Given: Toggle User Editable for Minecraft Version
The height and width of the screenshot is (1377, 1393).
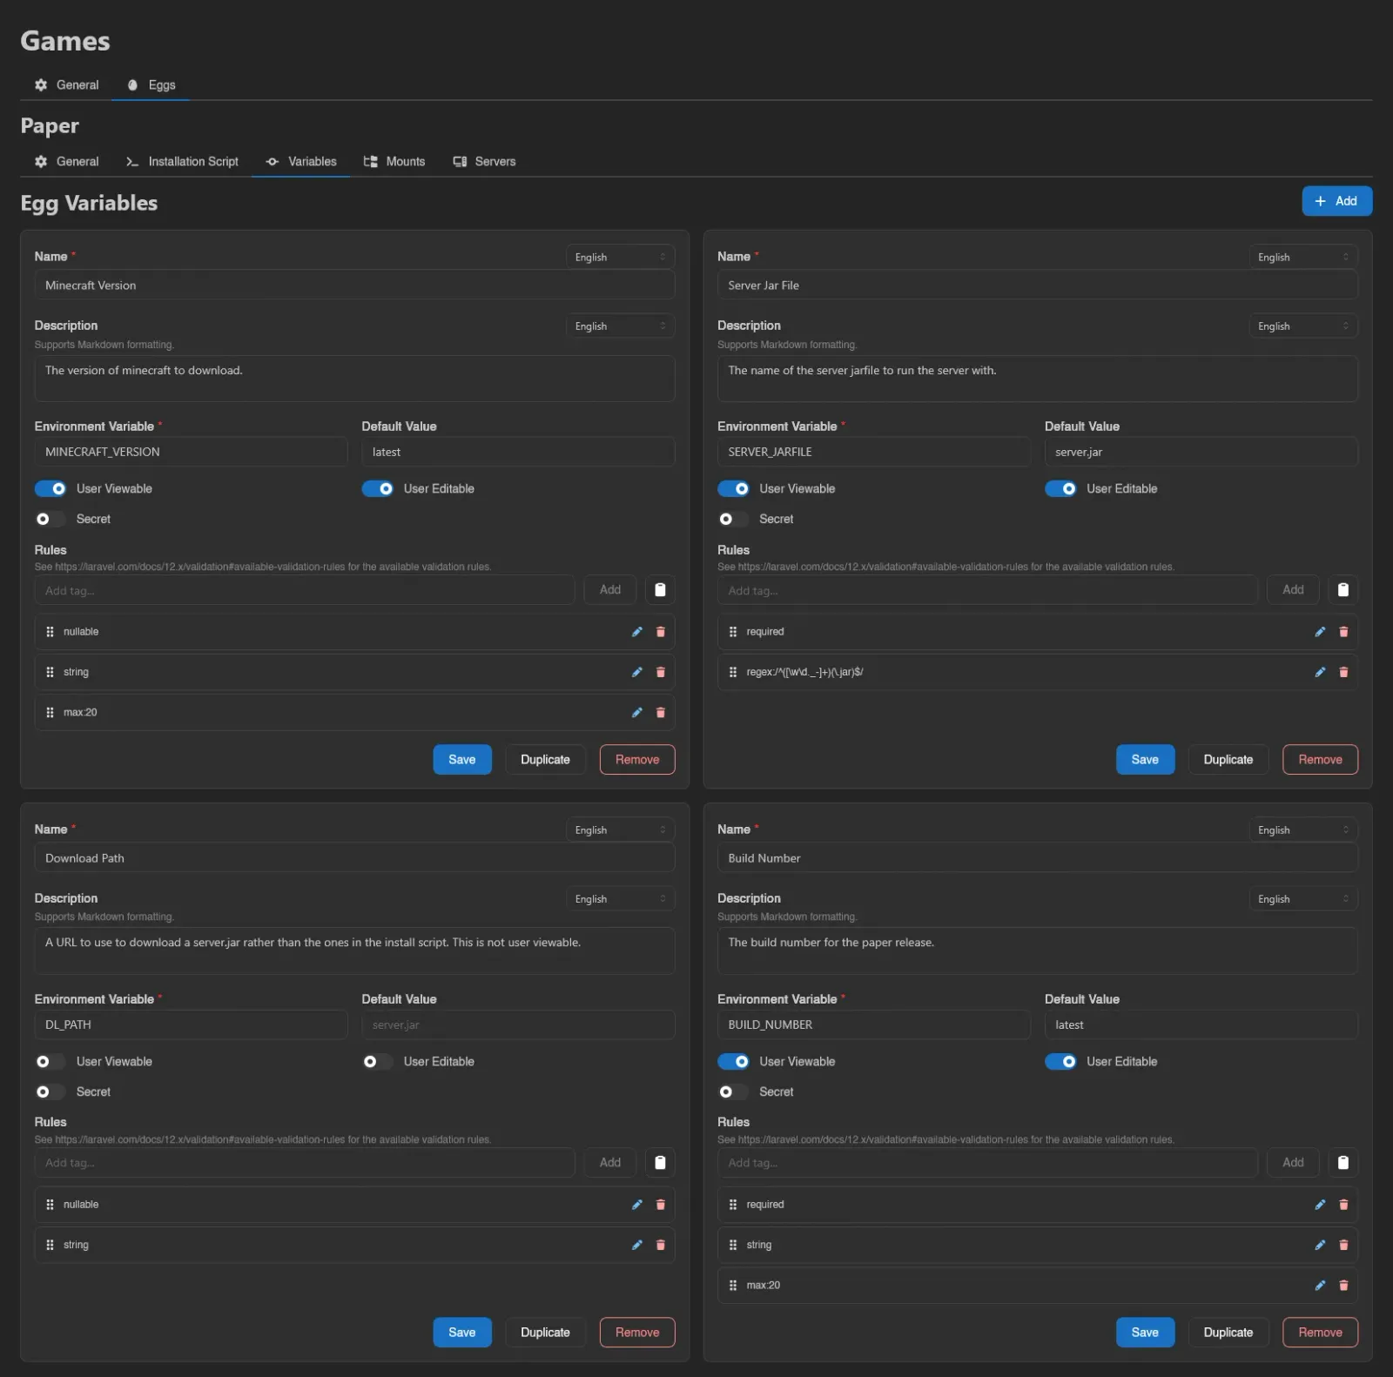Looking at the screenshot, I should click(378, 489).
